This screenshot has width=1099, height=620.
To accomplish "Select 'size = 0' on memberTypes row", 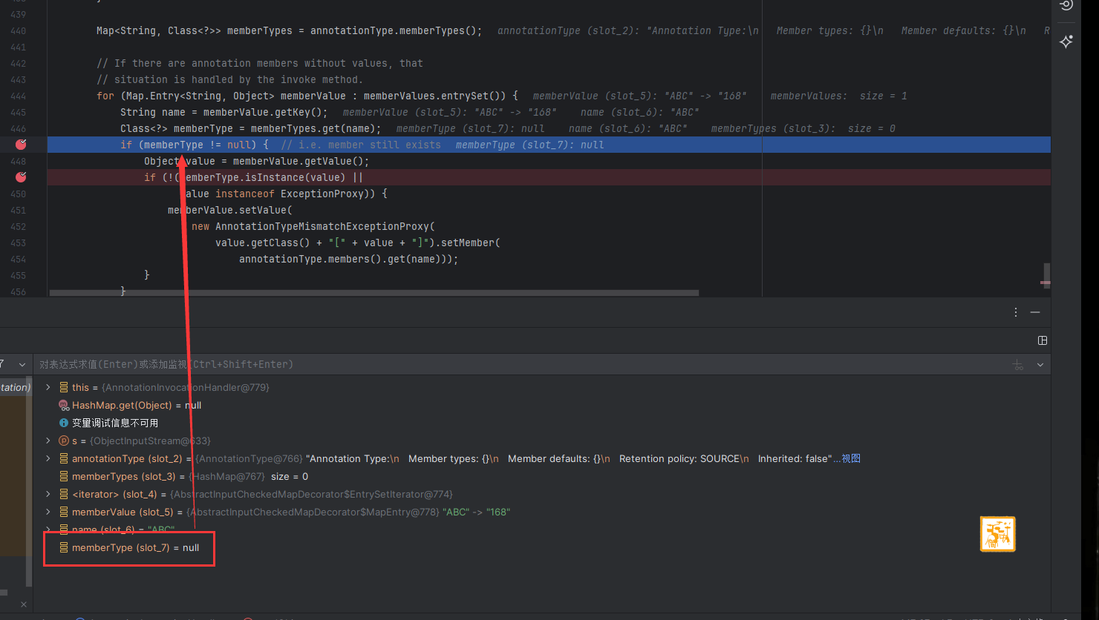I will [290, 476].
